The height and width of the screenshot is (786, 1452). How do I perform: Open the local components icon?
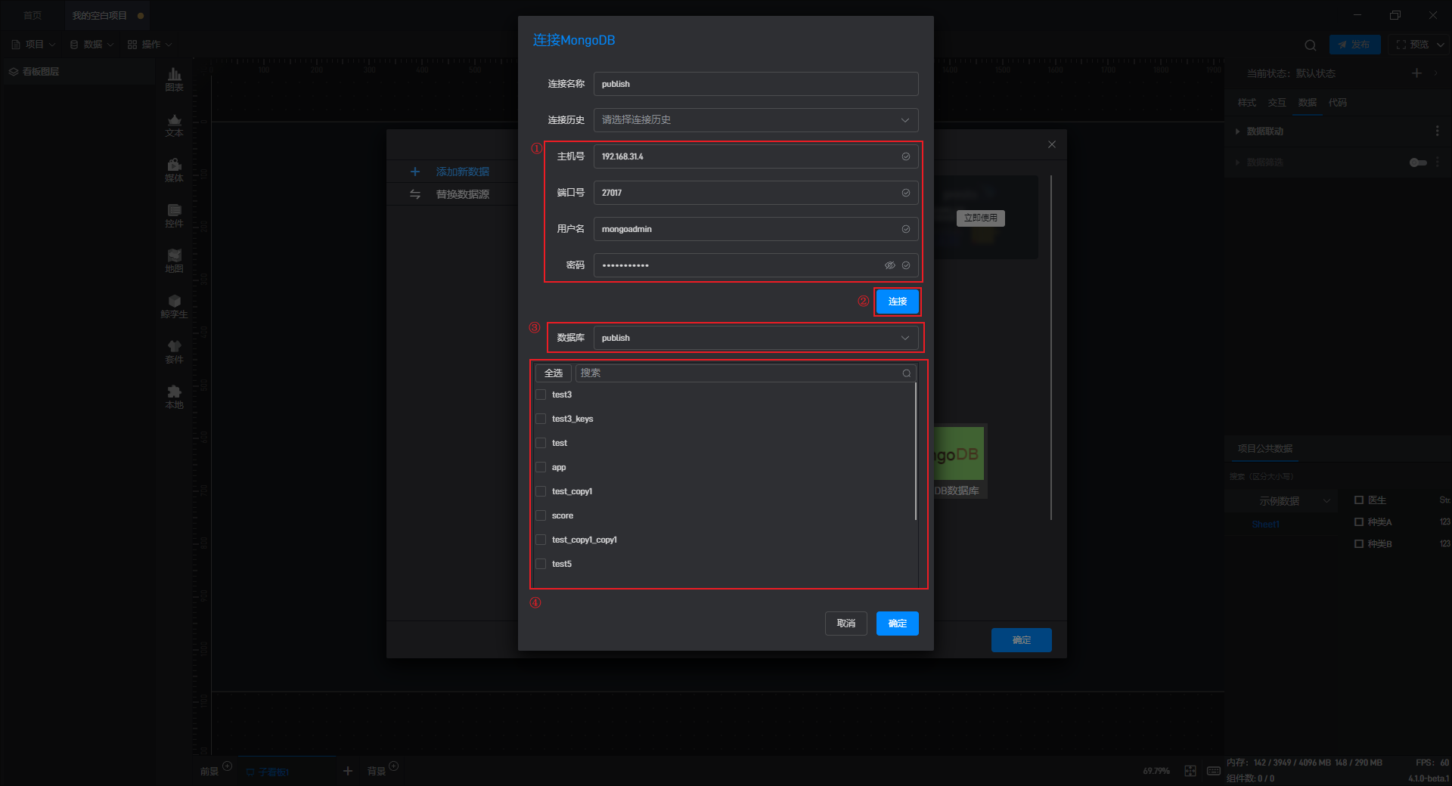click(174, 395)
